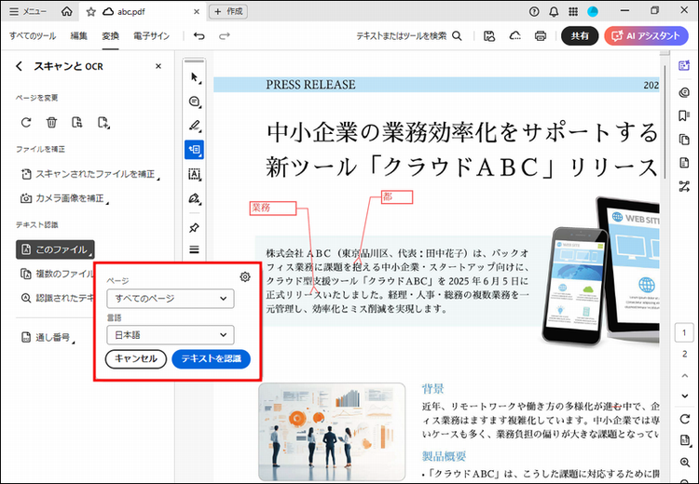Image resolution: width=699 pixels, height=484 pixels.
Task: Print the document
Action: [541, 36]
